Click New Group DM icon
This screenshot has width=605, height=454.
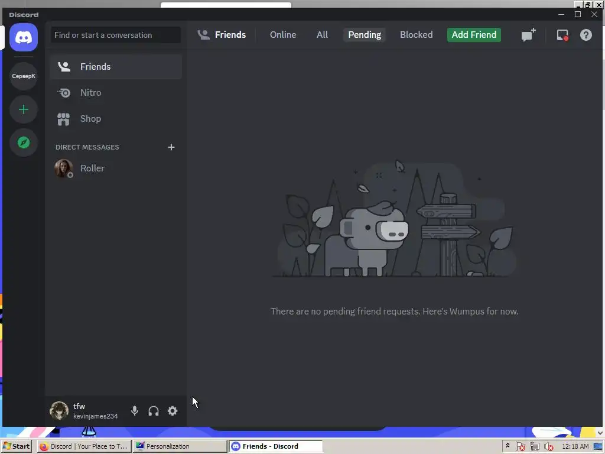(528, 35)
